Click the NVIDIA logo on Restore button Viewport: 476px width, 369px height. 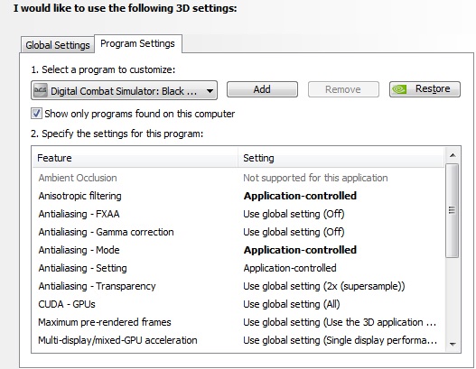pos(399,89)
